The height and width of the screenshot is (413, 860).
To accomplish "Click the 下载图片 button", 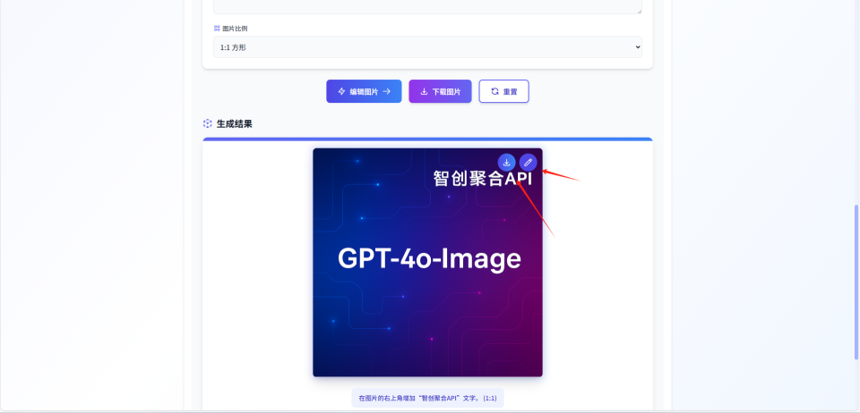I will [440, 91].
